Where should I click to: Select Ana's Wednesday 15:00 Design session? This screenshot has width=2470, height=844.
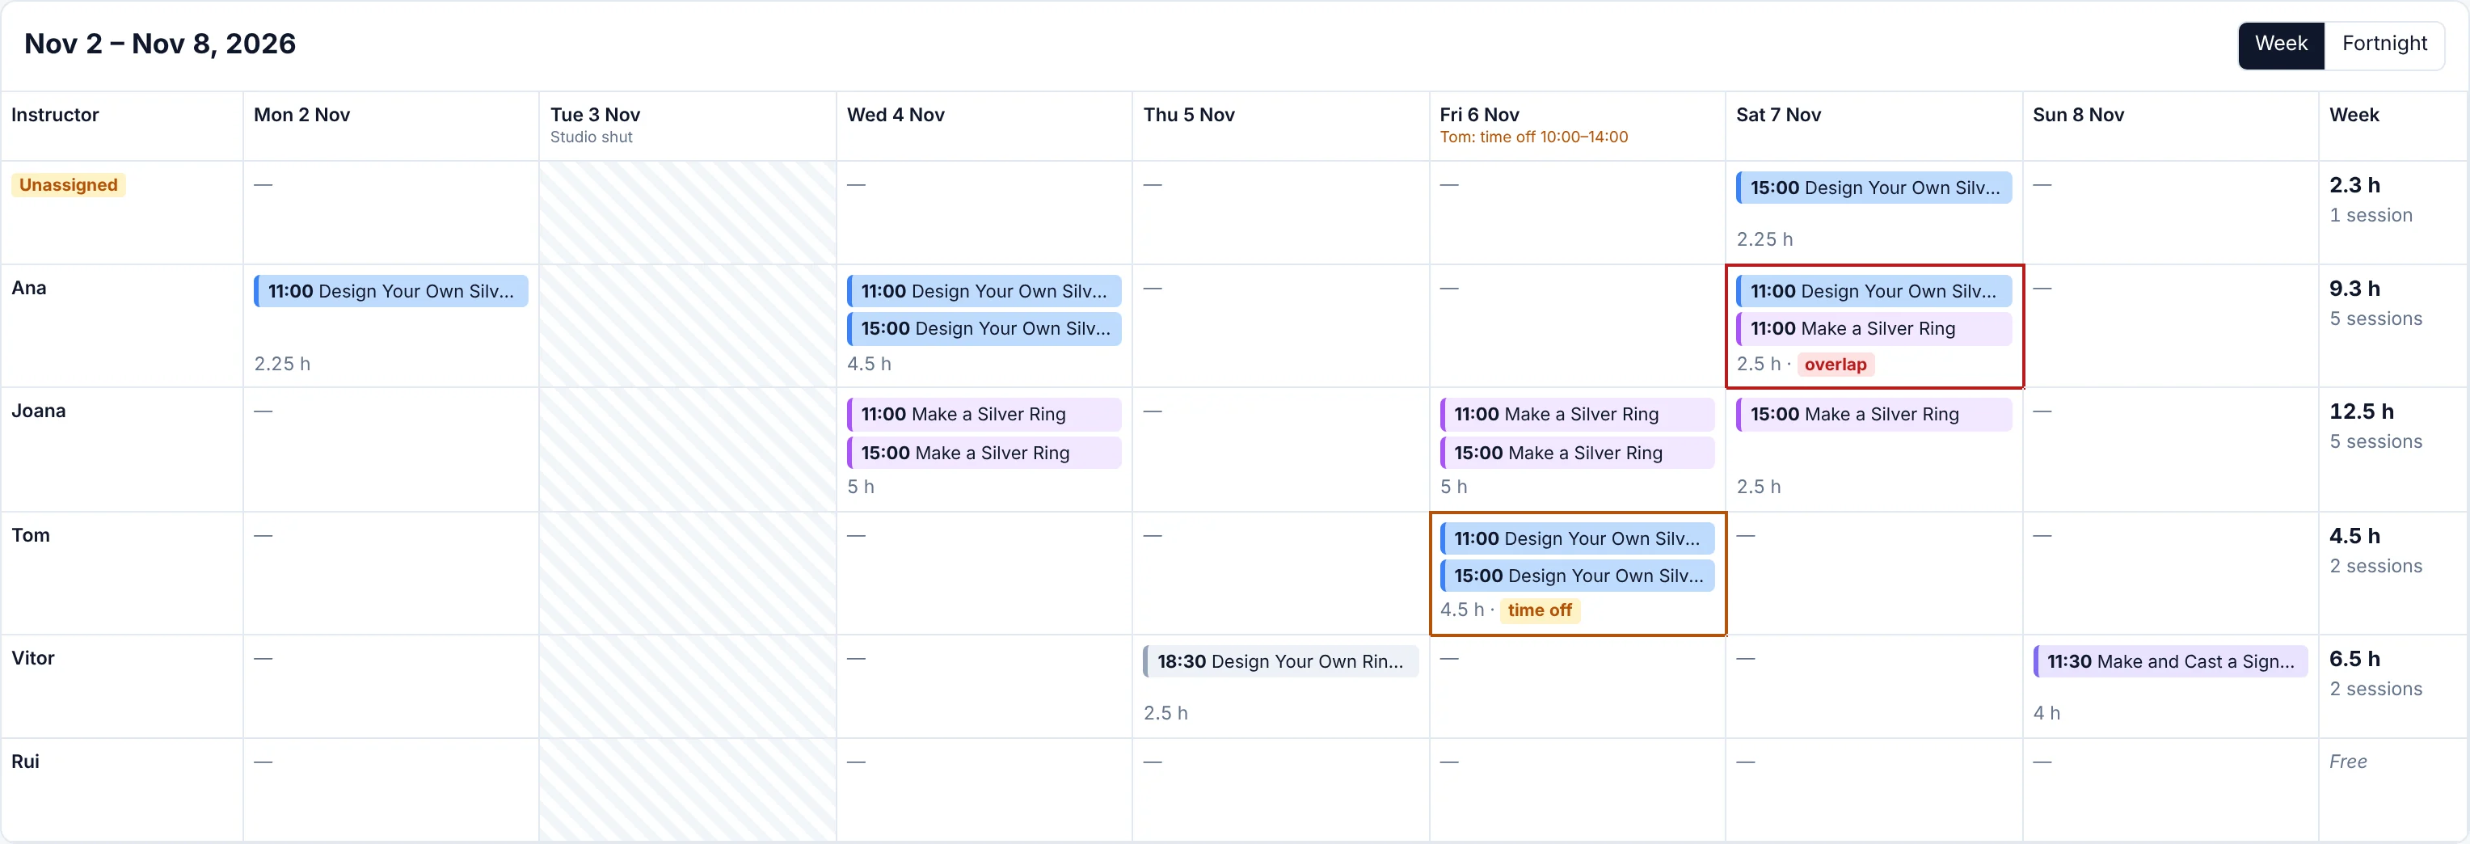click(984, 329)
